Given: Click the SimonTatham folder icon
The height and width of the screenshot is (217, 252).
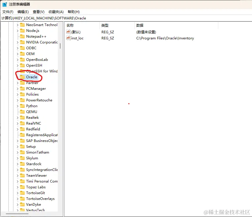Looking at the screenshot, I should tap(22, 152).
